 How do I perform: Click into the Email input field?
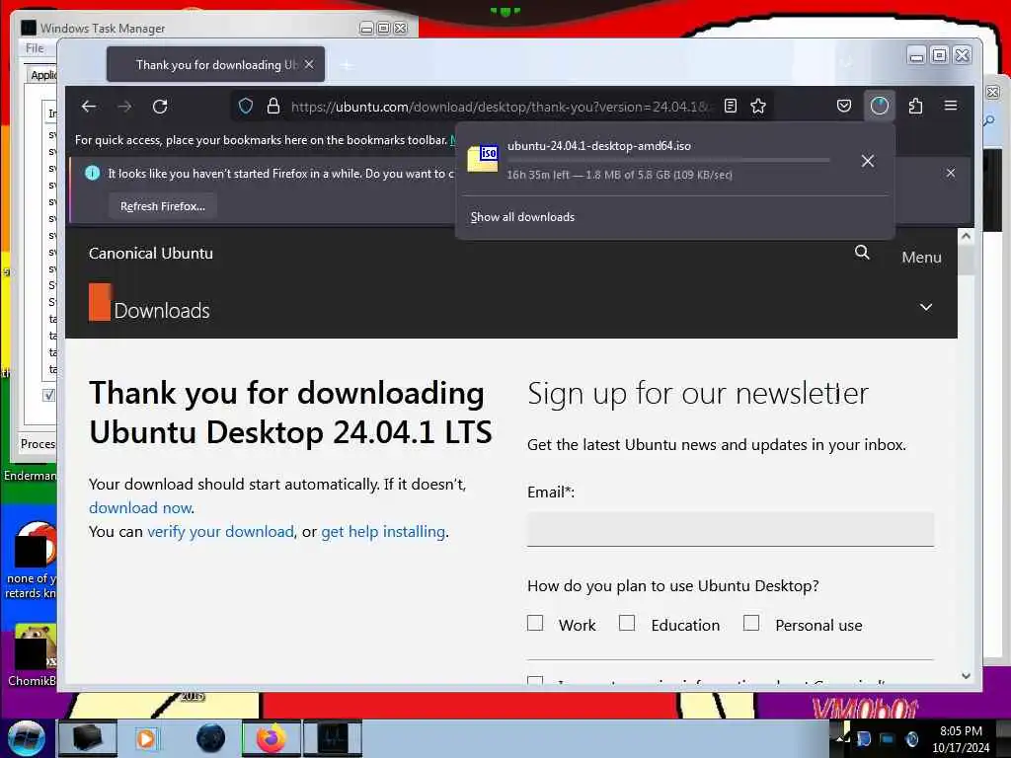(x=731, y=529)
